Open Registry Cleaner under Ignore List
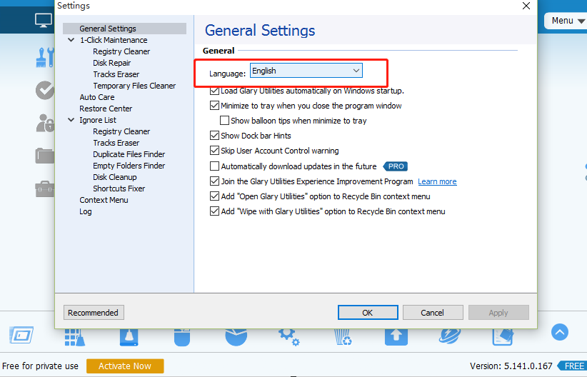This screenshot has height=377, width=587. pyautogui.click(x=121, y=131)
